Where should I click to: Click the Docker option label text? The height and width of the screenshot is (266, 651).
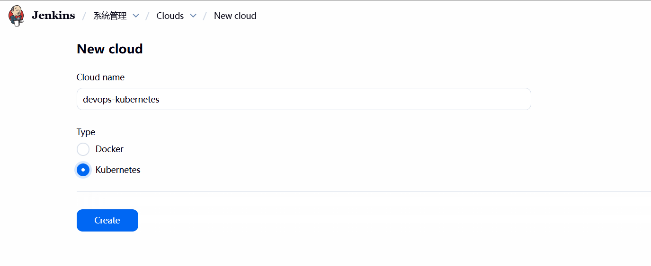(109, 149)
